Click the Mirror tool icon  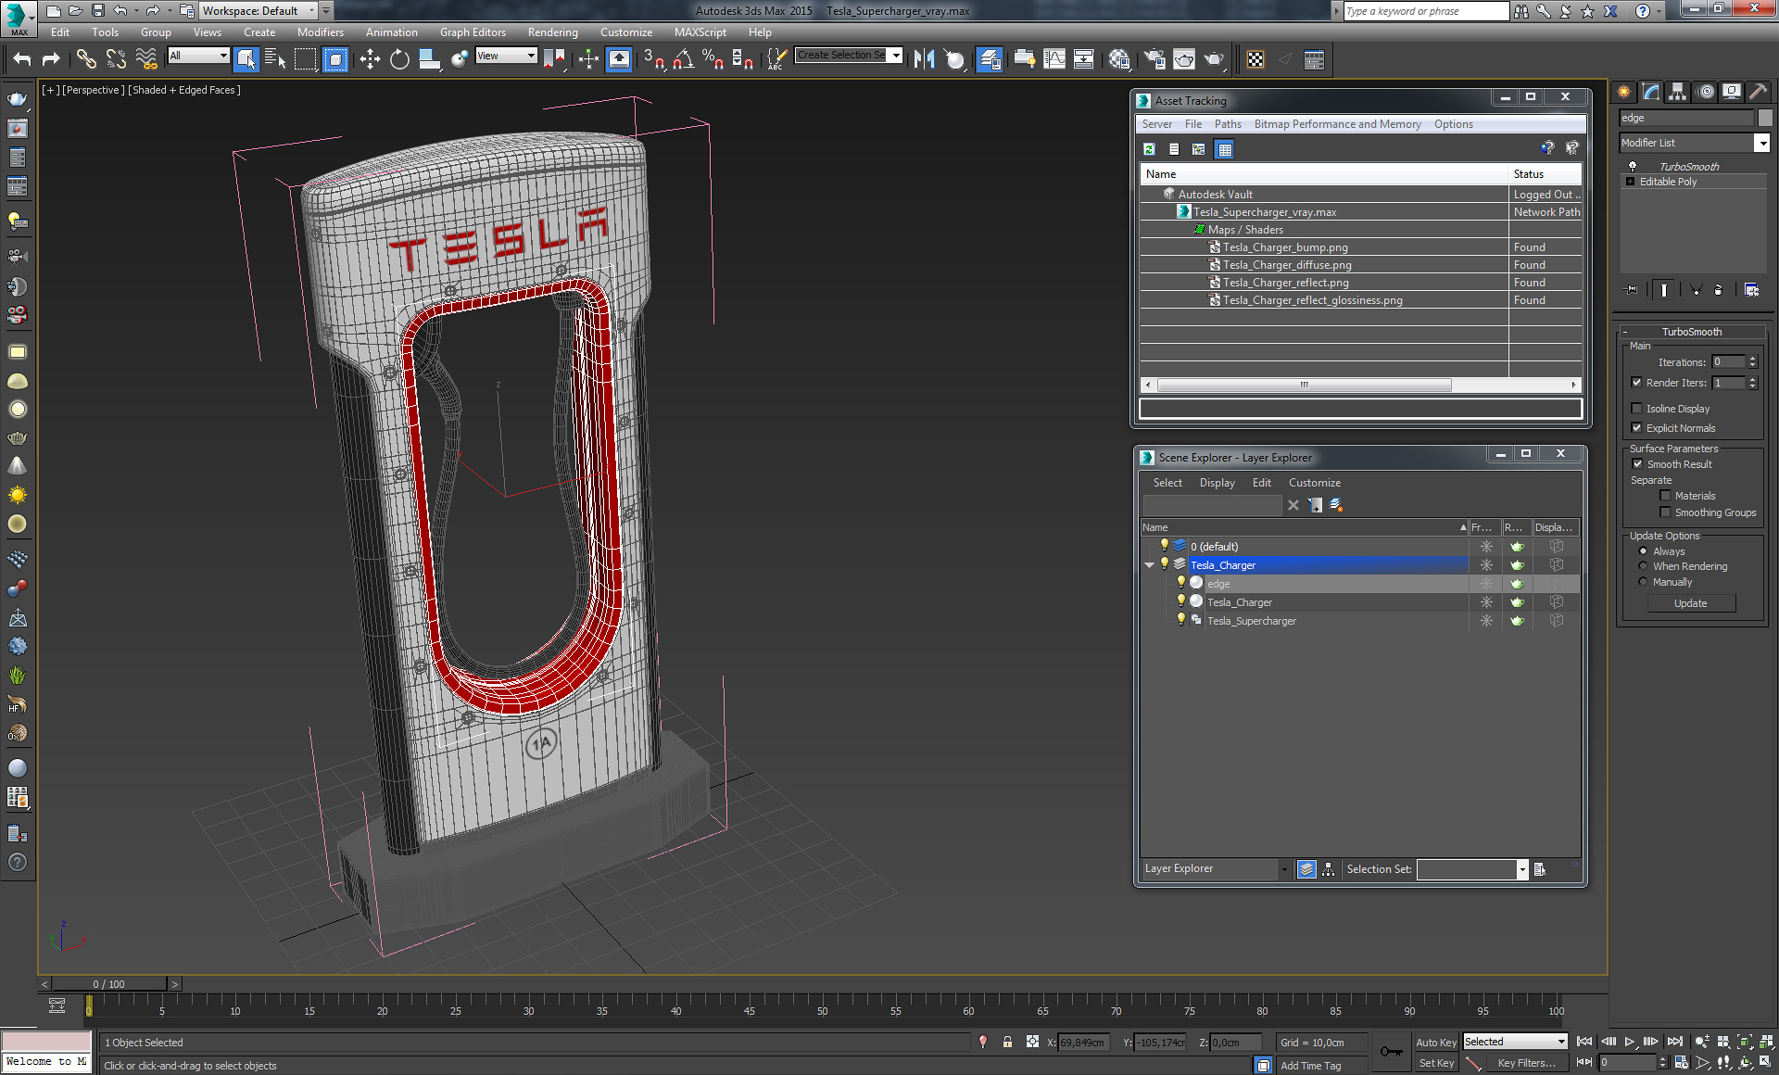point(924,59)
